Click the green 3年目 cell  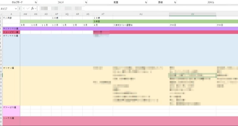point(103,21)
